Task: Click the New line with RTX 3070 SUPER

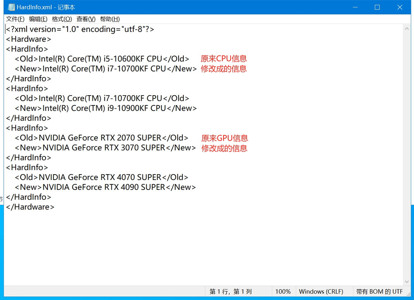Action: click(x=105, y=148)
